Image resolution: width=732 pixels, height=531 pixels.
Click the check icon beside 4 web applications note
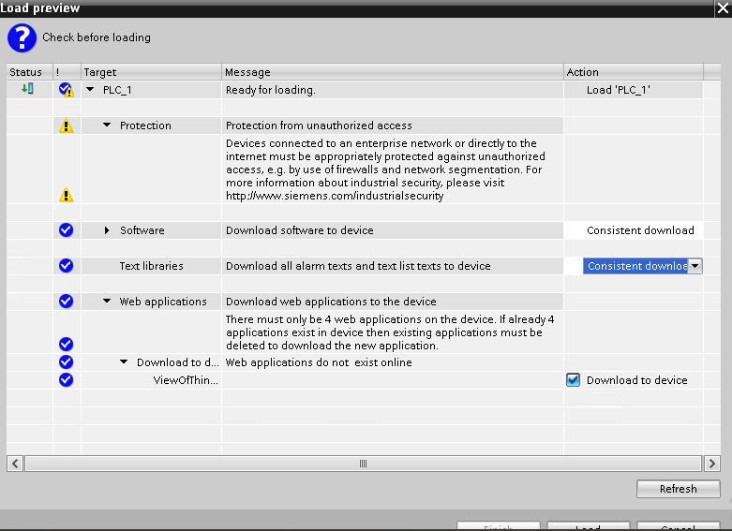(67, 344)
